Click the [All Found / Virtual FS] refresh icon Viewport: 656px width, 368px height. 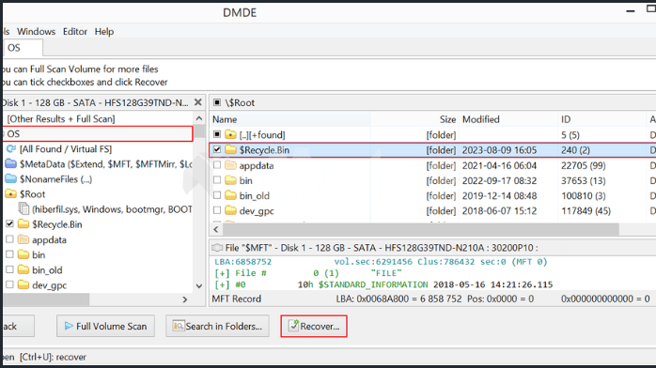coord(11,148)
